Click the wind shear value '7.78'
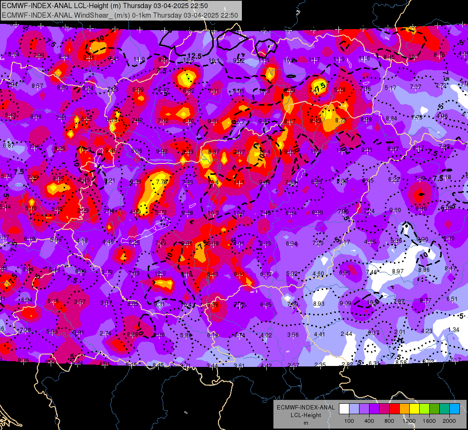Viewport: 468px width, 430px height. 162,182
